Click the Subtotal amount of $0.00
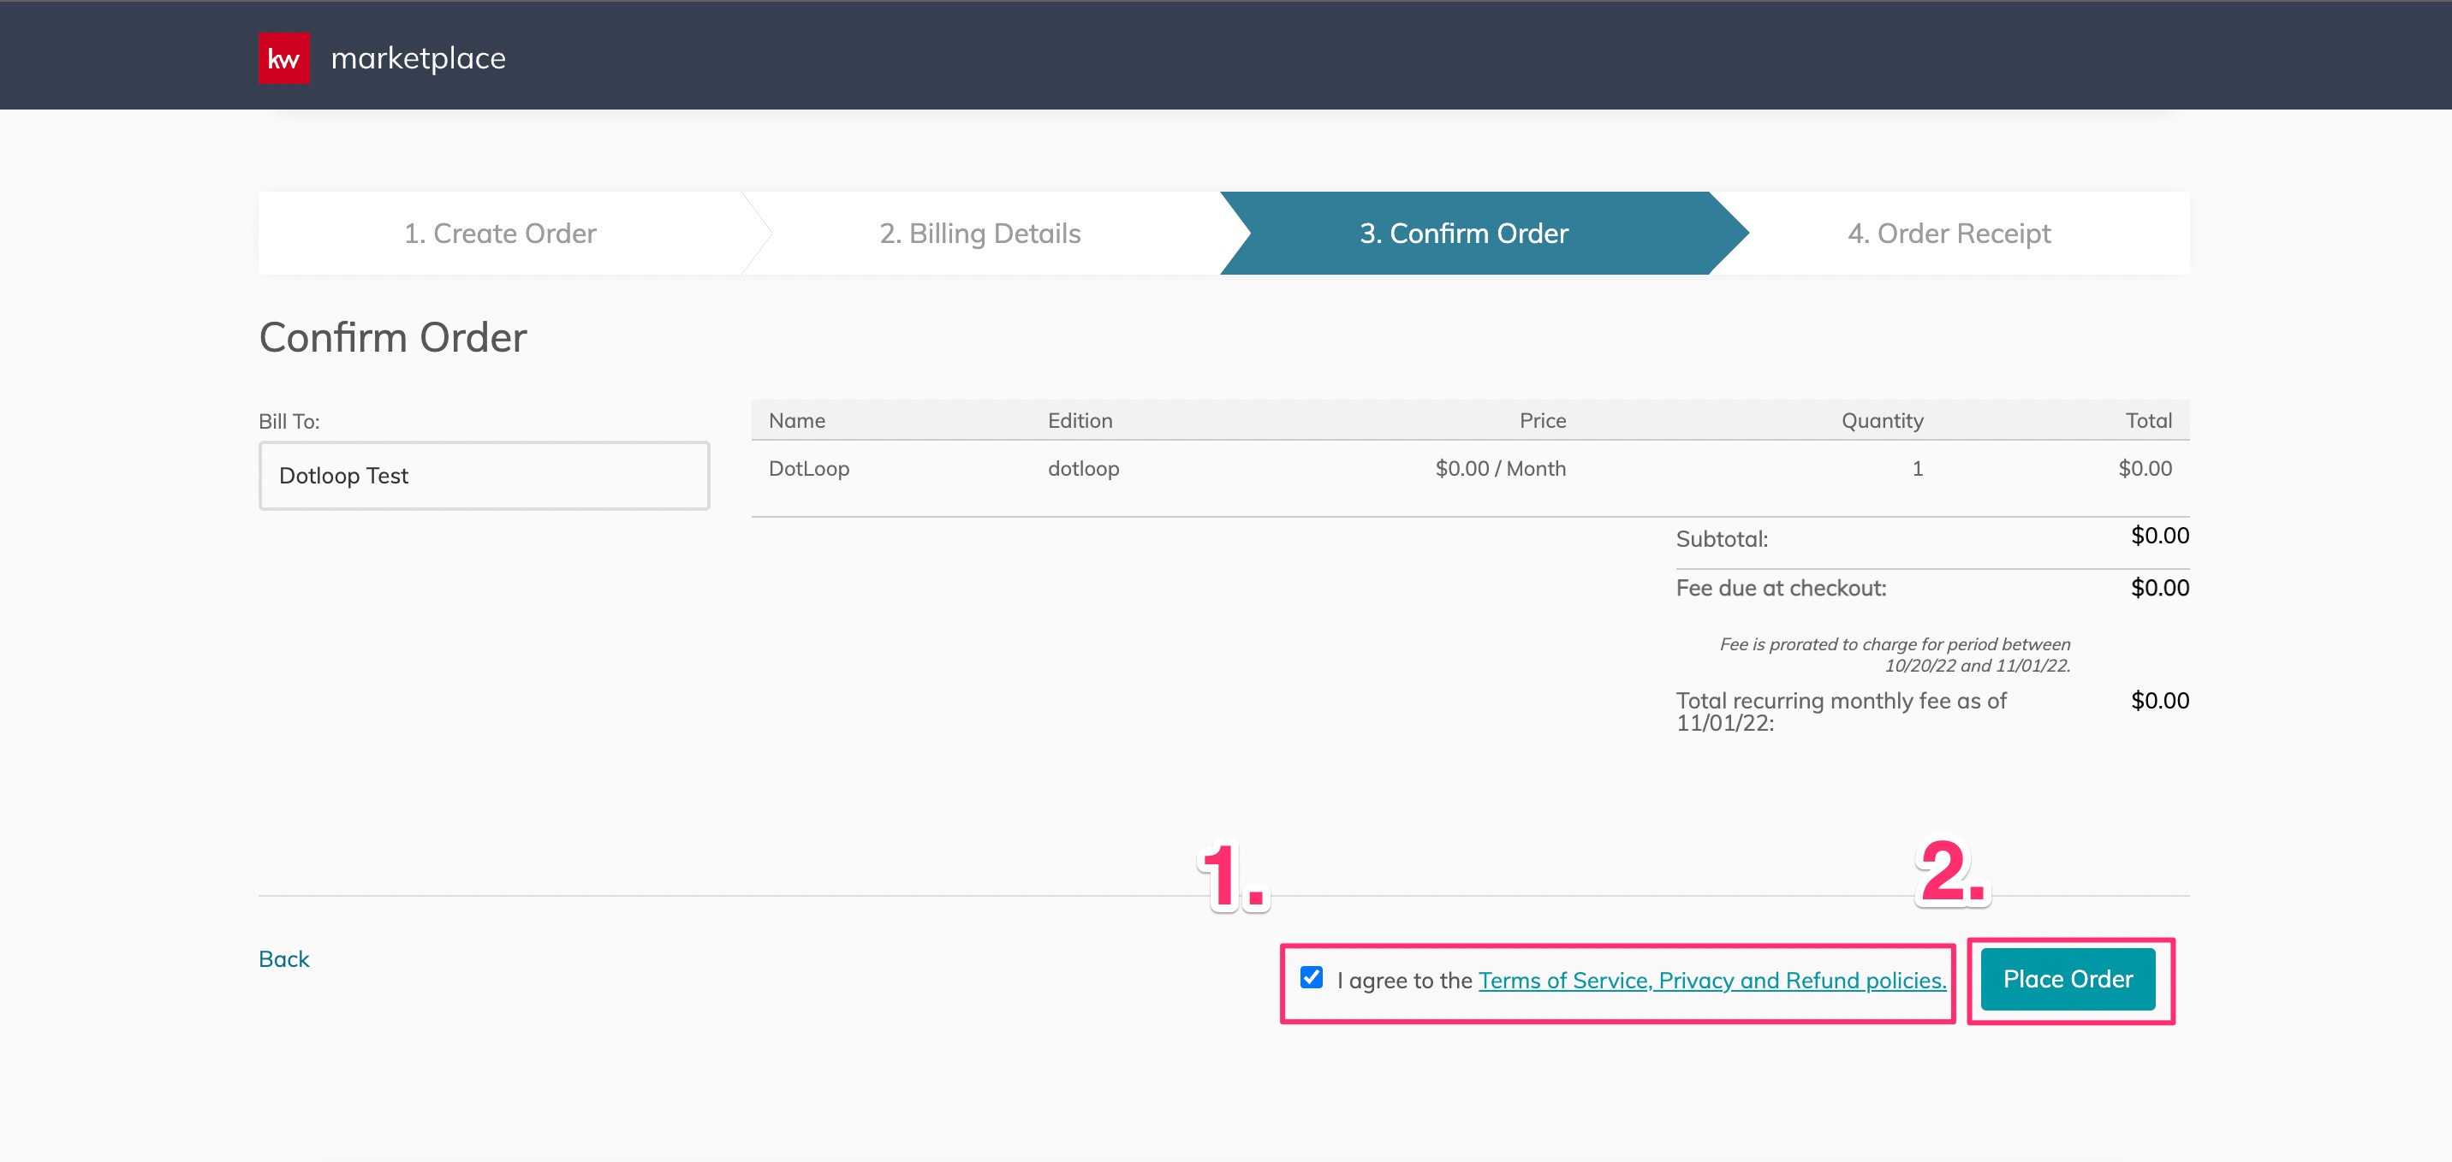This screenshot has width=2452, height=1162. click(x=2160, y=535)
